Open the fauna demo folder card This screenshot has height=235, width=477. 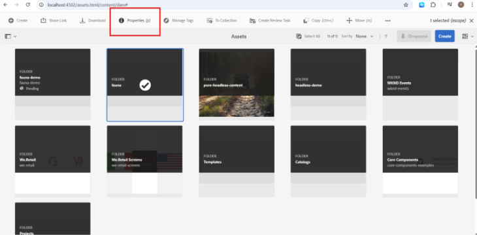pyautogui.click(x=53, y=84)
